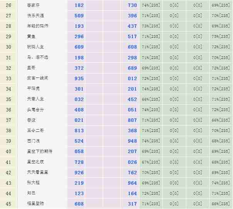Click the 75%[235] cell in row 29
The width and height of the screenshot is (233, 209).
click(x=221, y=37)
